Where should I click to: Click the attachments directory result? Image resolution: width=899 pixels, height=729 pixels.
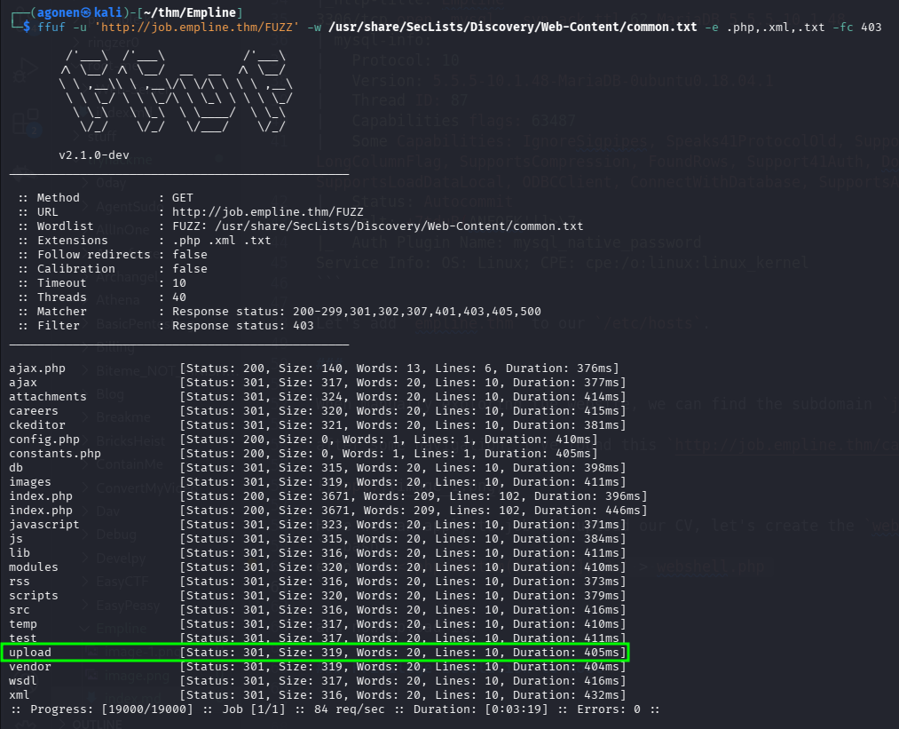(48, 397)
